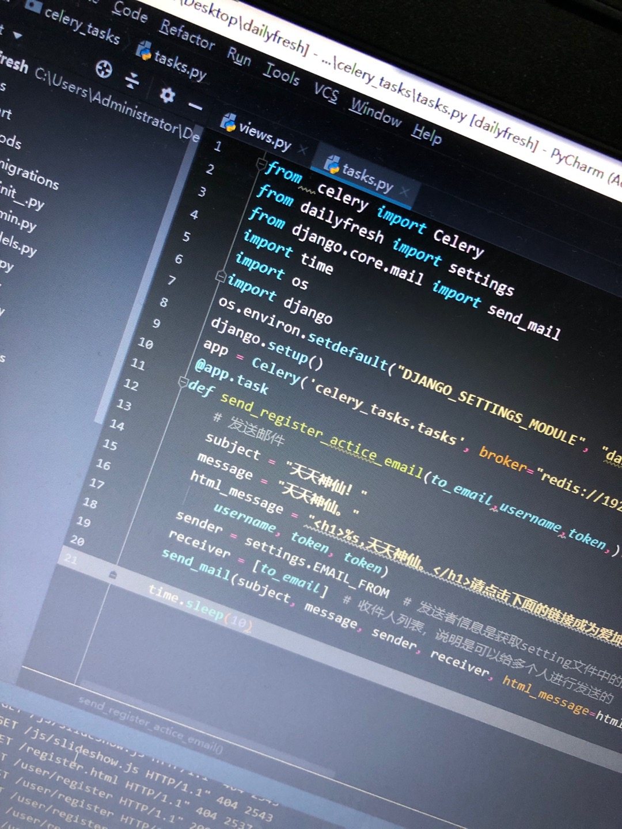Viewport: 622px width, 829px height.
Task: Click the Python icon on tasks.py tab
Action: (x=332, y=164)
